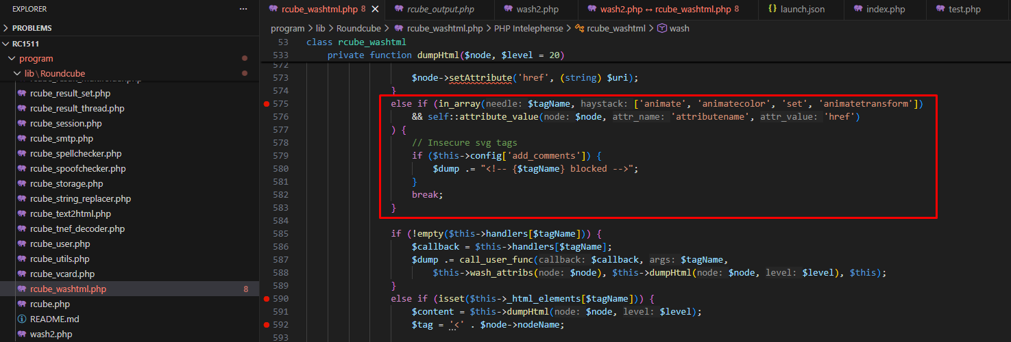Viewport: 1011px width, 342px height.
Task: Click sticky scroll line 'class rcube_washtml'
Action: [356, 42]
